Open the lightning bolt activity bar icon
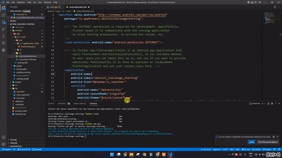 click(x=4, y=43)
